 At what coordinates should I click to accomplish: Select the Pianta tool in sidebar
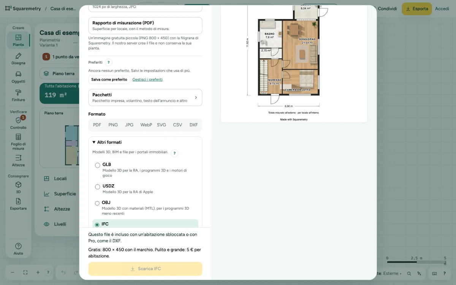(18, 40)
